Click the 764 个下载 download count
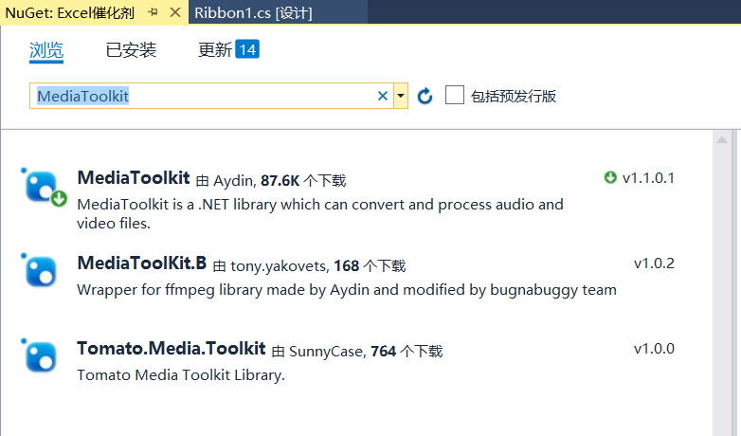This screenshot has width=741, height=436. pos(407,352)
